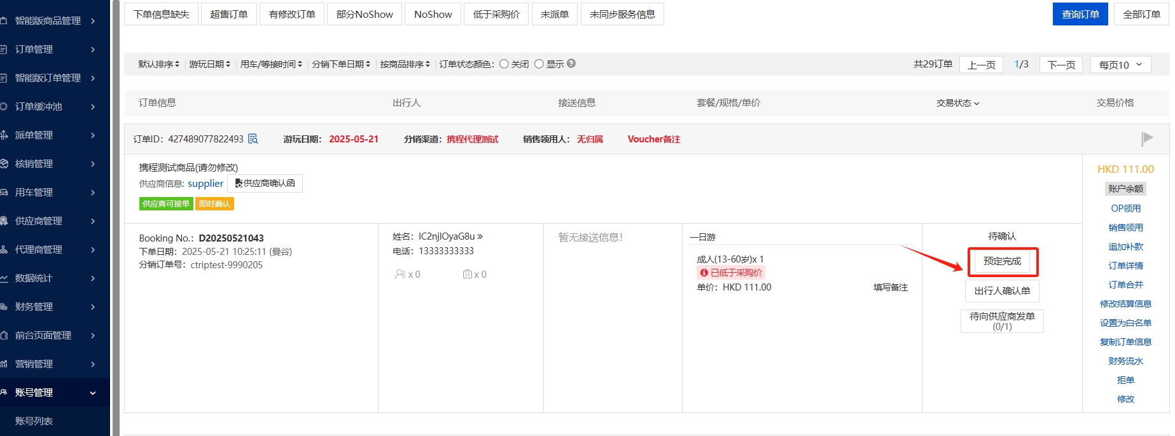Expand 数据统计 sidebar menu
Screen dimensions: 1175x436
tap(55, 278)
